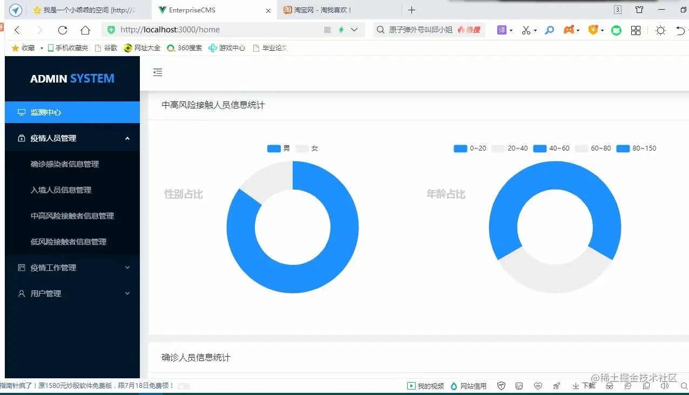Open the 手机收藏夹 bookmark

pyautogui.click(x=67, y=48)
